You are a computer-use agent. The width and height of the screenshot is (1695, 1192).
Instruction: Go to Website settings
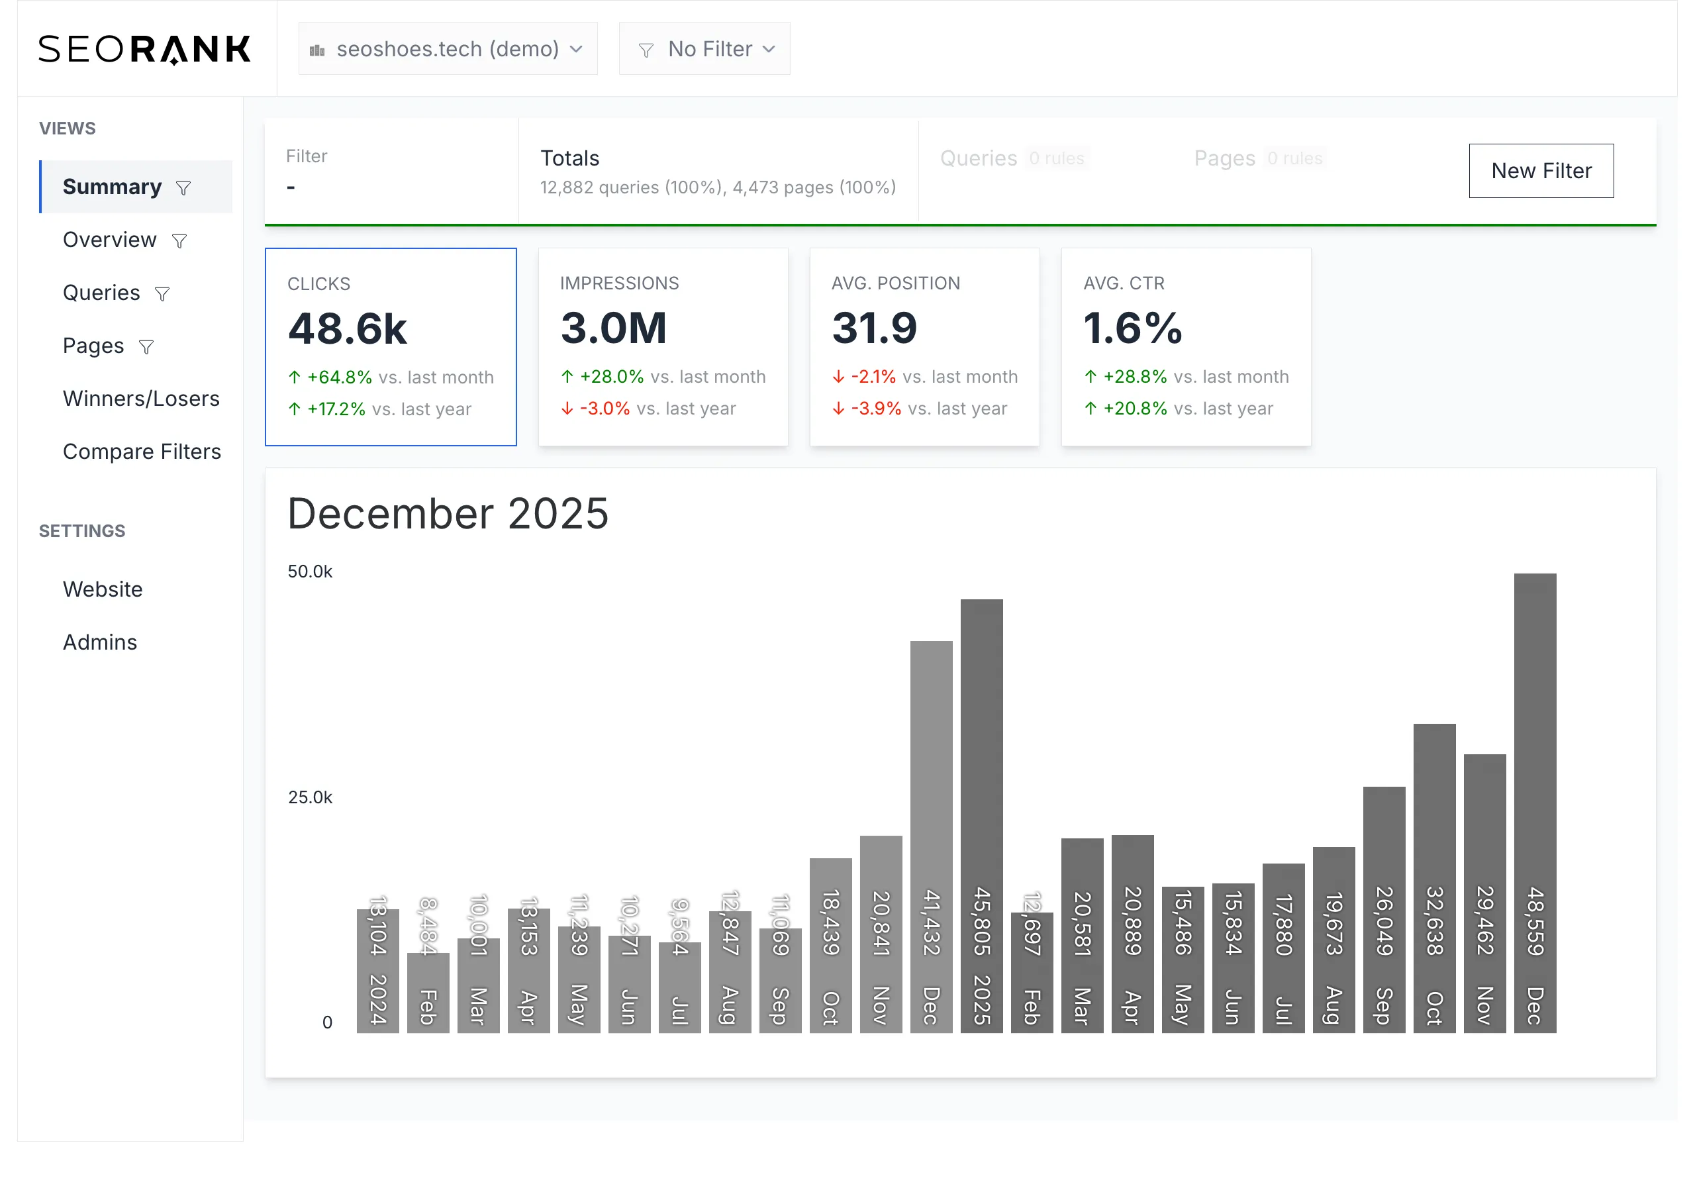click(x=103, y=589)
